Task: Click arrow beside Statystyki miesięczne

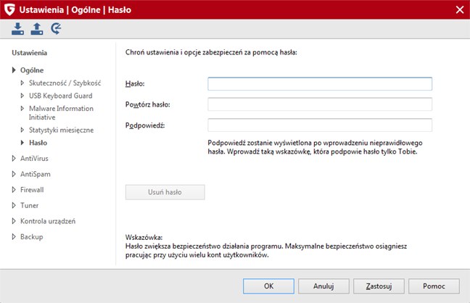Action: [x=22, y=130]
